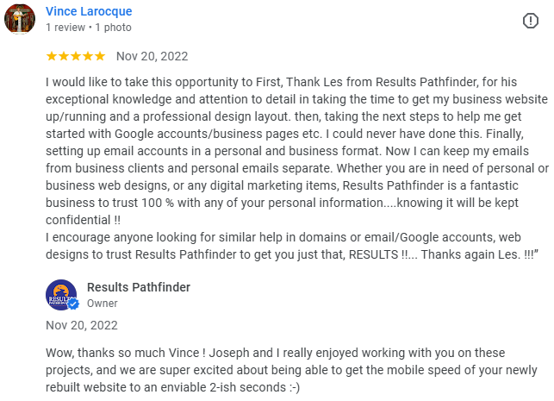Image resolution: width=554 pixels, height=401 pixels.
Task: Click the report review flag icon
Action: click(x=531, y=20)
